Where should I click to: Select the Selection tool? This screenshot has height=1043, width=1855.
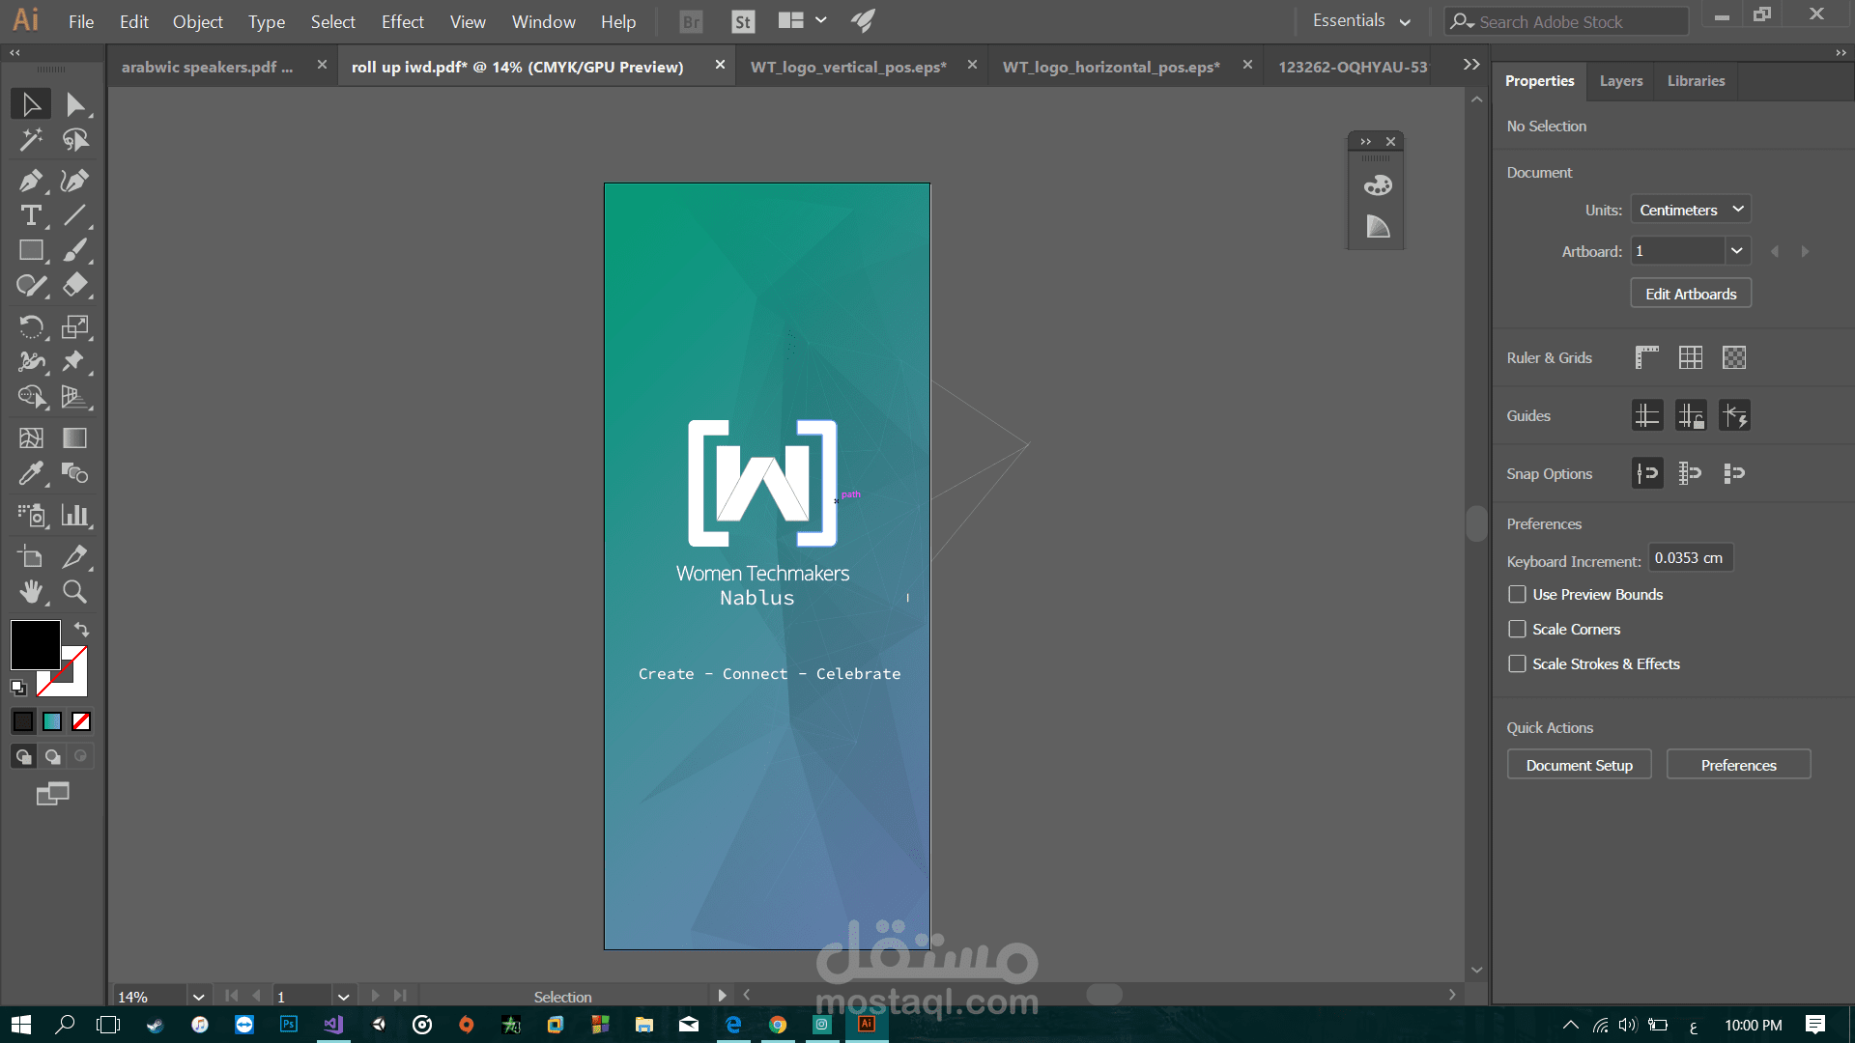point(30,103)
